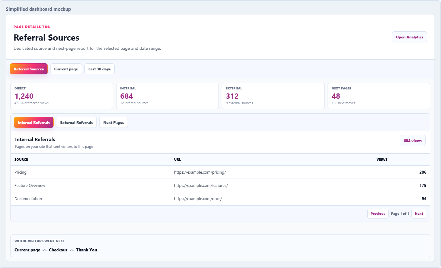The height and width of the screenshot is (268, 441).
Task: Click Thank You in visitor path
Action: coord(87,250)
